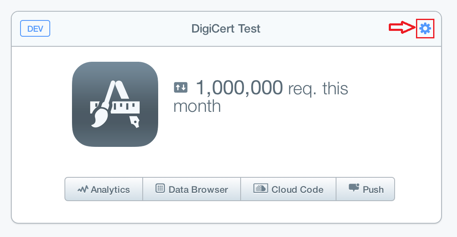This screenshot has height=237, width=457.
Task: Click the Analytics pulse-line icon
Action: (83, 189)
